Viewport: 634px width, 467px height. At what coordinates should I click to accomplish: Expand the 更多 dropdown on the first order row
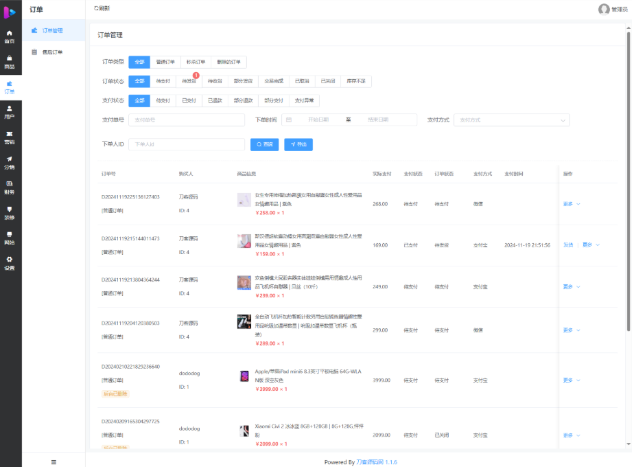569,203
